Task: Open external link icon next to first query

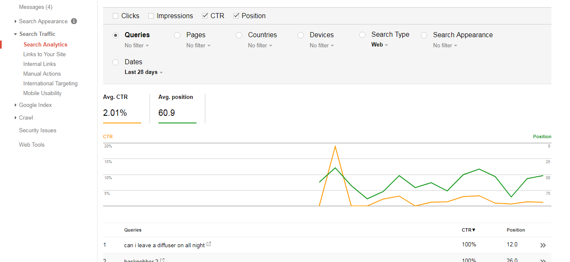Action: tap(208, 244)
